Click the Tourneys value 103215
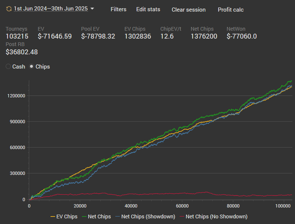 17,36
